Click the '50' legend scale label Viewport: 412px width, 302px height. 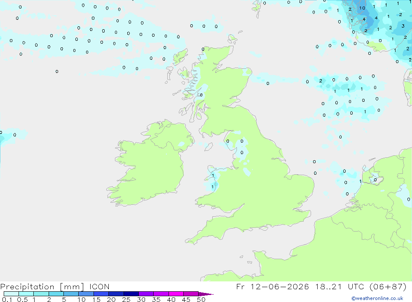click(x=201, y=300)
